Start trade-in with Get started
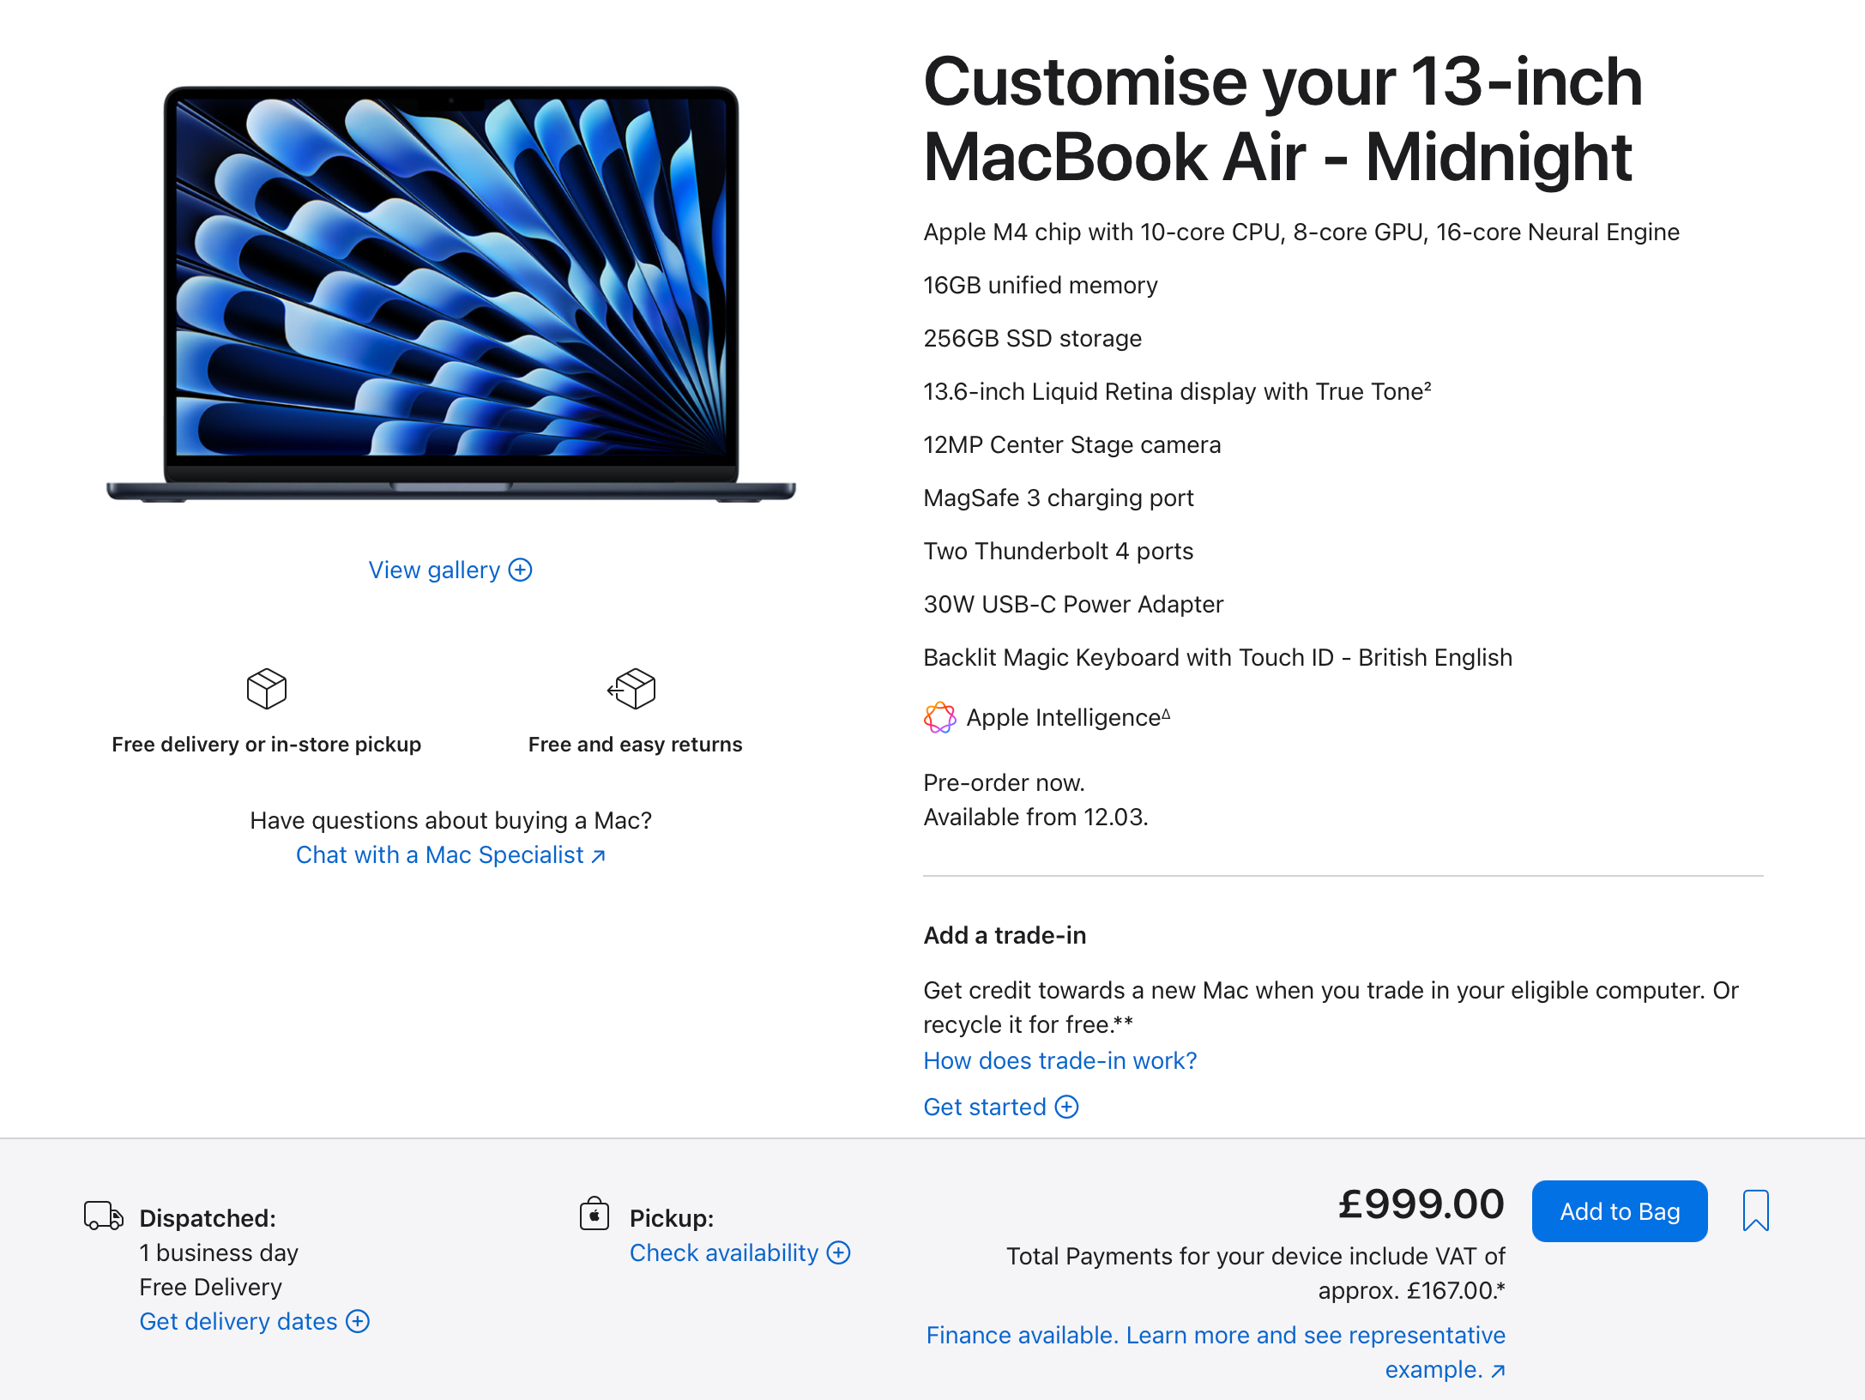This screenshot has width=1865, height=1400. point(985,1107)
